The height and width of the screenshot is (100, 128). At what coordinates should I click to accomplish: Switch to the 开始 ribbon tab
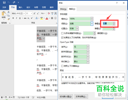pos(13,7)
